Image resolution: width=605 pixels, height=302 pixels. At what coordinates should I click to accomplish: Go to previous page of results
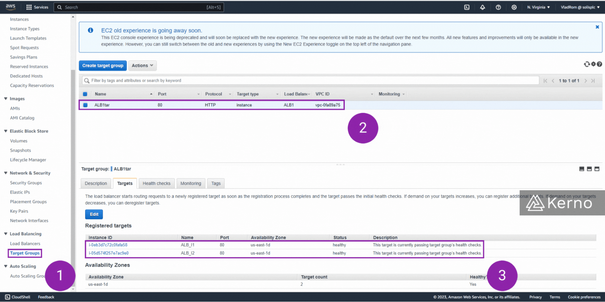(x=553, y=81)
